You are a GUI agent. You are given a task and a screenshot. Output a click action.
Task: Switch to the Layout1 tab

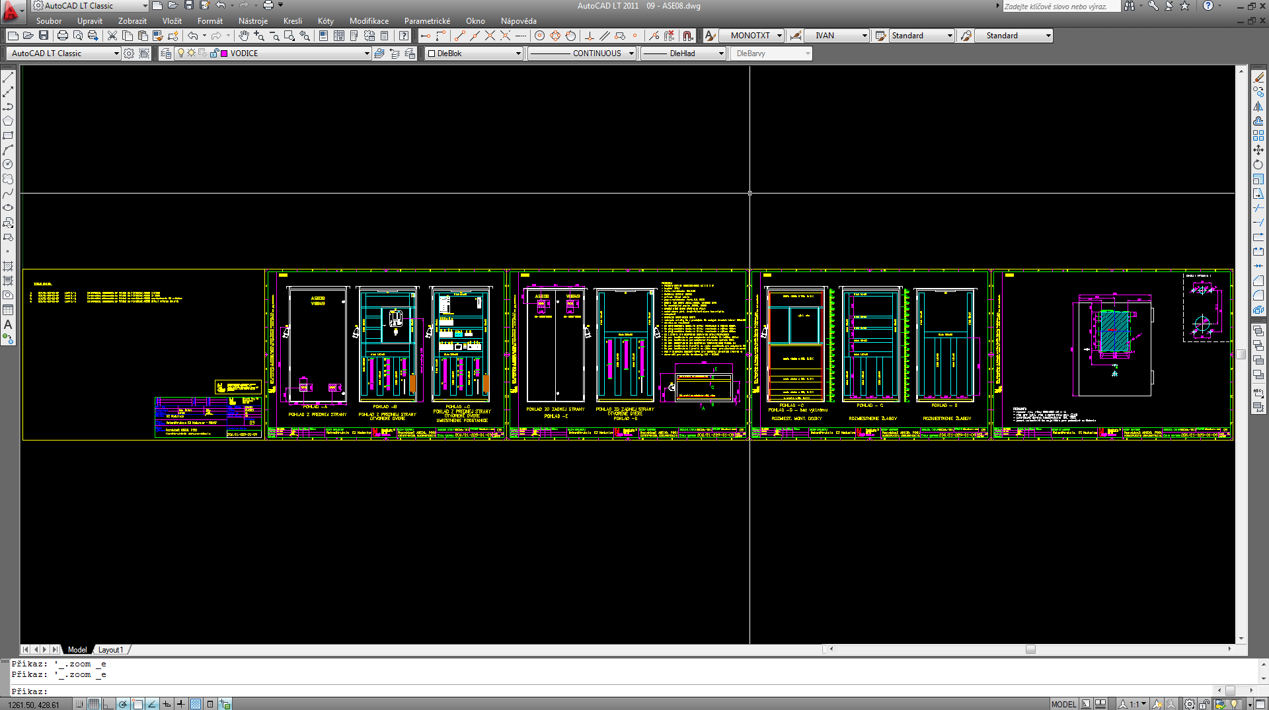click(110, 650)
